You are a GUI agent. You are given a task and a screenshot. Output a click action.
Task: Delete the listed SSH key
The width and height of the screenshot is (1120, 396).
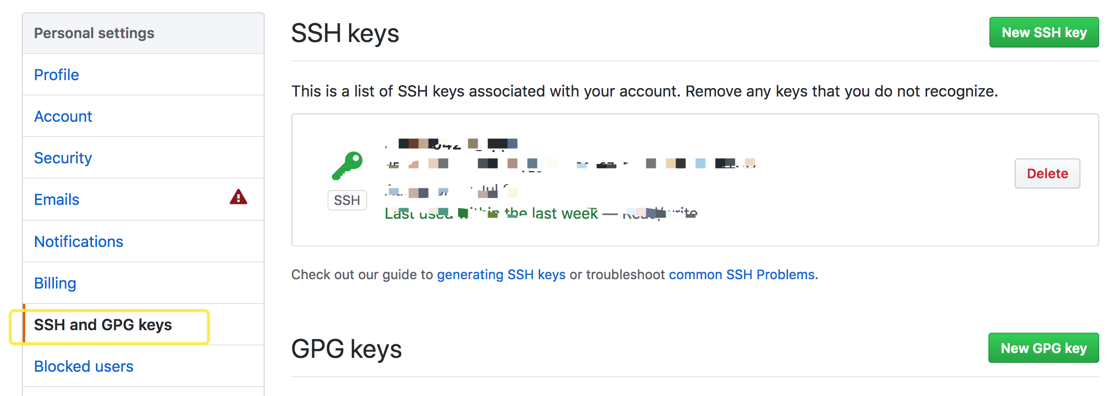1047,173
